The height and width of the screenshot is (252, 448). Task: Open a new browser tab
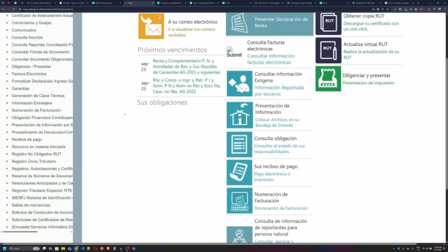[x=418, y=3]
